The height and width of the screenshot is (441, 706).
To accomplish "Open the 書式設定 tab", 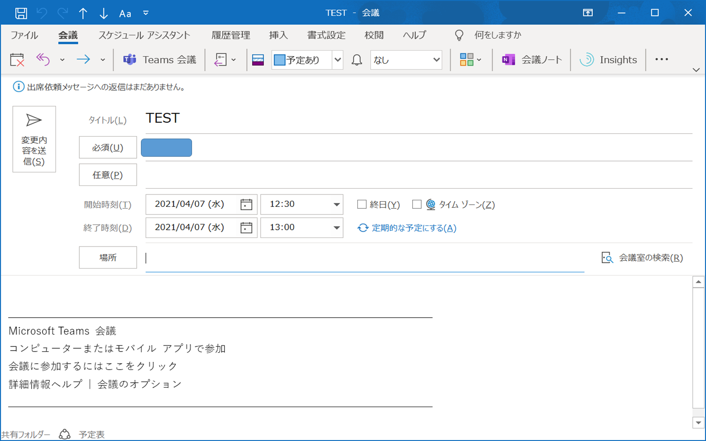I will coord(326,35).
